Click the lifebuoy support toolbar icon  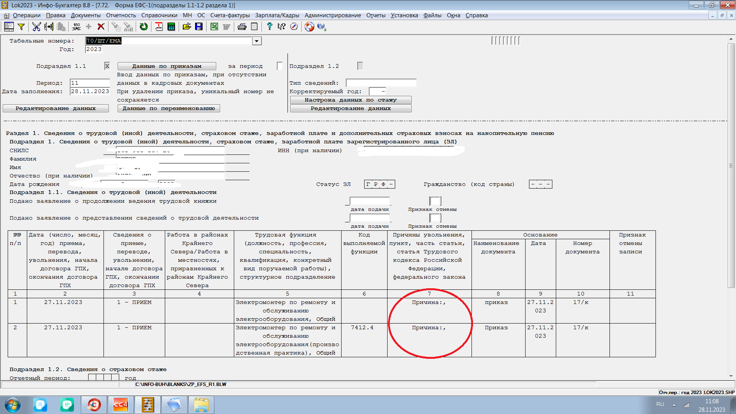[309, 26]
